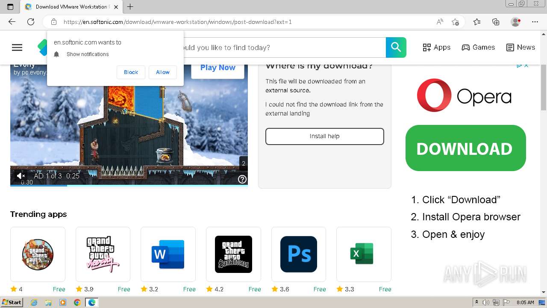Click the green DOWNLOAD Opera button
The image size is (547, 308).
tap(465, 148)
